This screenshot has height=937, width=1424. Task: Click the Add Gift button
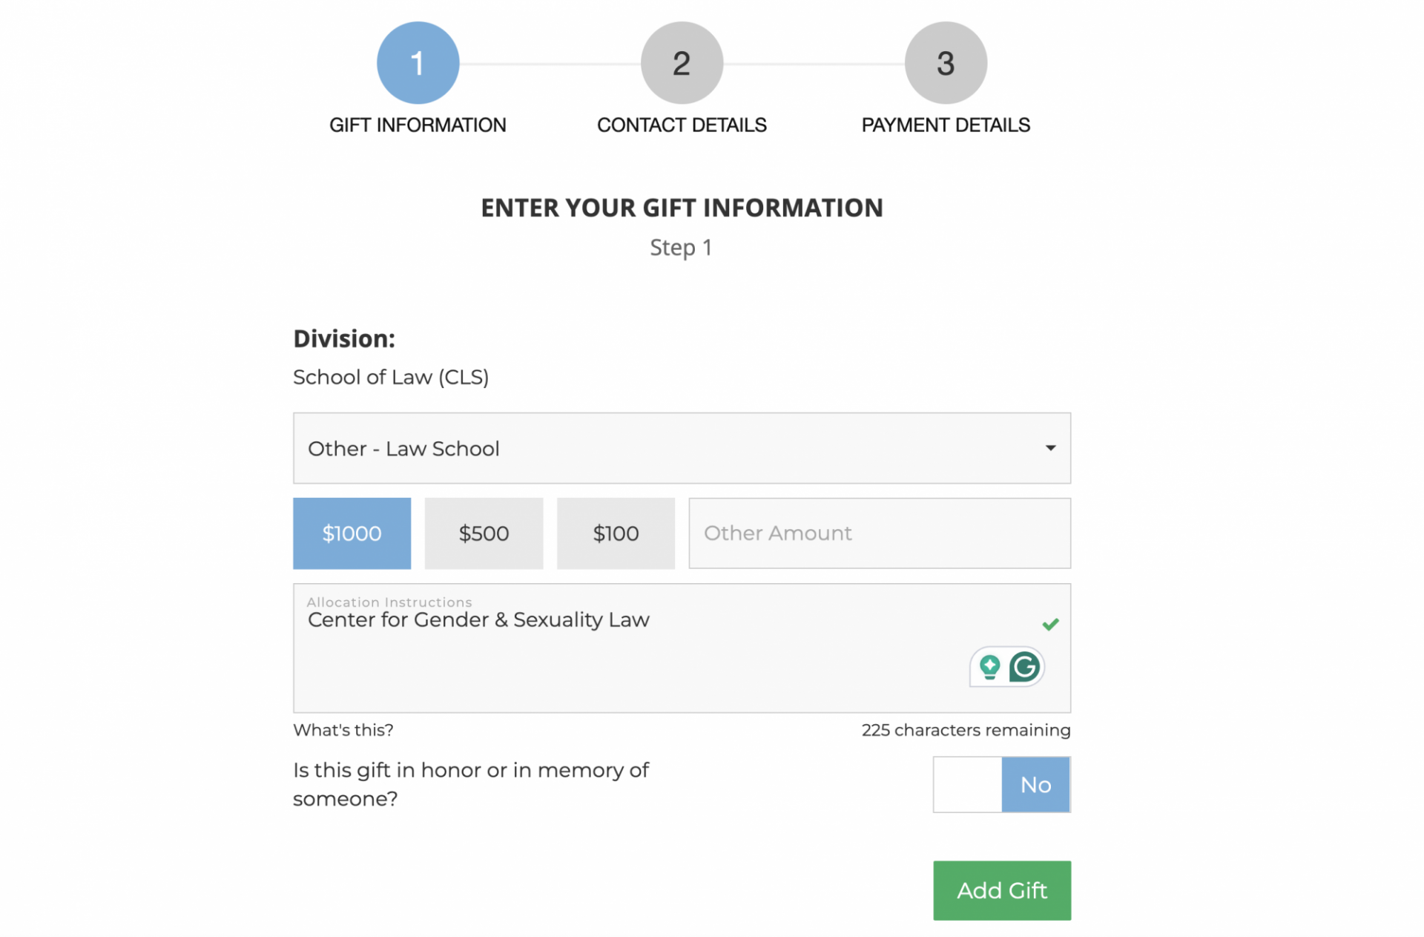[x=1001, y=890]
